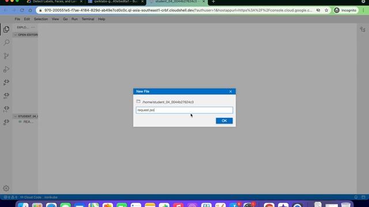The width and height of the screenshot is (369, 207).
Task: Open the Run menu
Action: pos(74,19)
